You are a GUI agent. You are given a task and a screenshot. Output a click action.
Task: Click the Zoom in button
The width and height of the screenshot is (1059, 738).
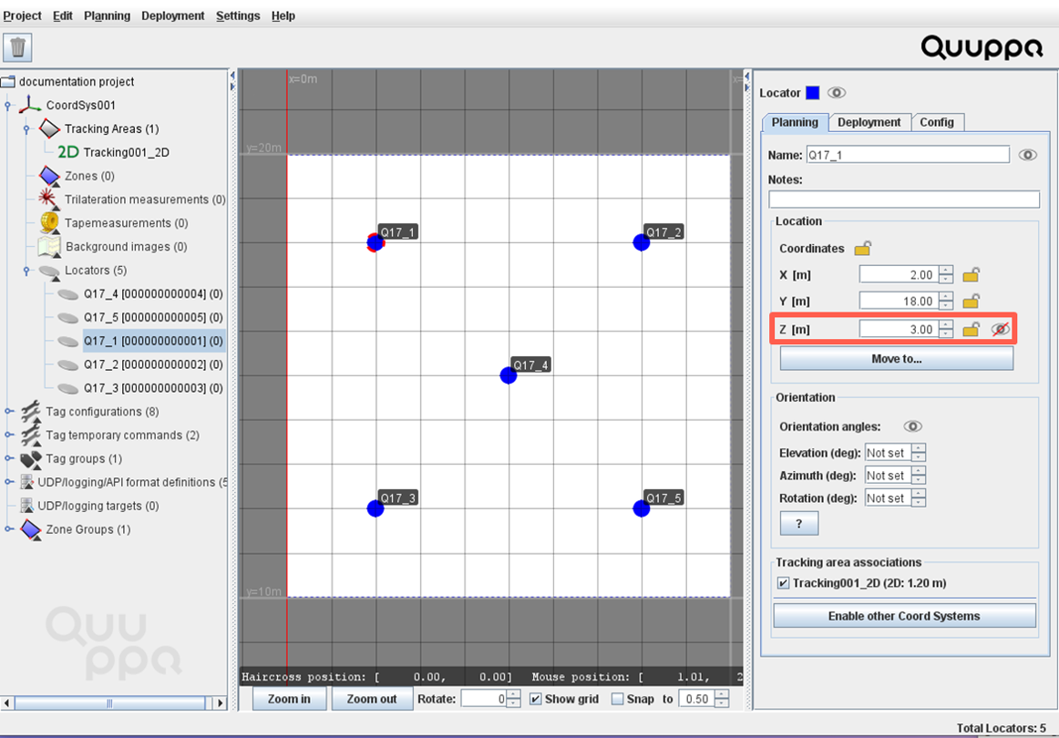289,699
